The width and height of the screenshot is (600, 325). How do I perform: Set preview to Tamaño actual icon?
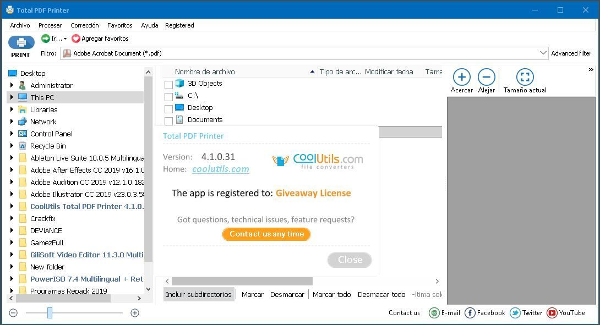point(525,77)
